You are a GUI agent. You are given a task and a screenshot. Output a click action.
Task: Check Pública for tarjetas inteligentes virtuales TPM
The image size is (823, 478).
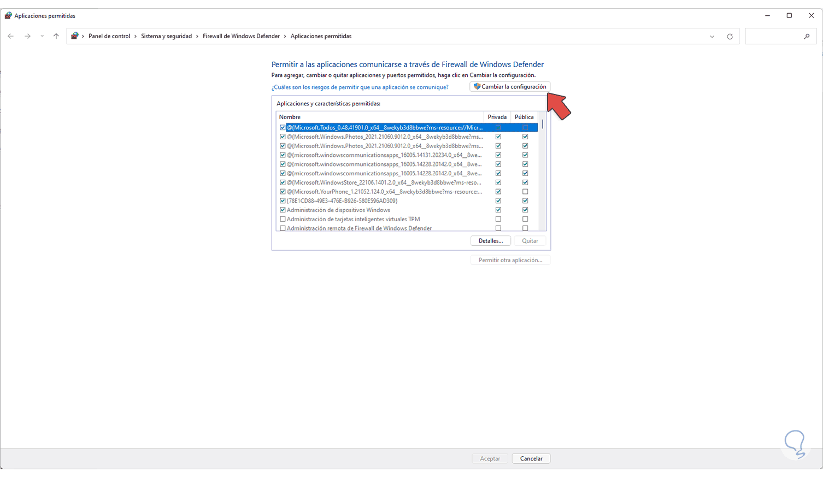[525, 219]
